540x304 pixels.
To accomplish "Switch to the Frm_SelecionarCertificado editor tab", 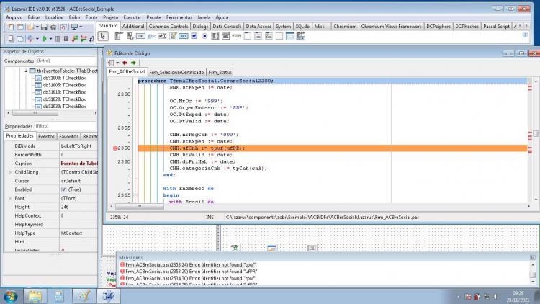I will click(176, 72).
